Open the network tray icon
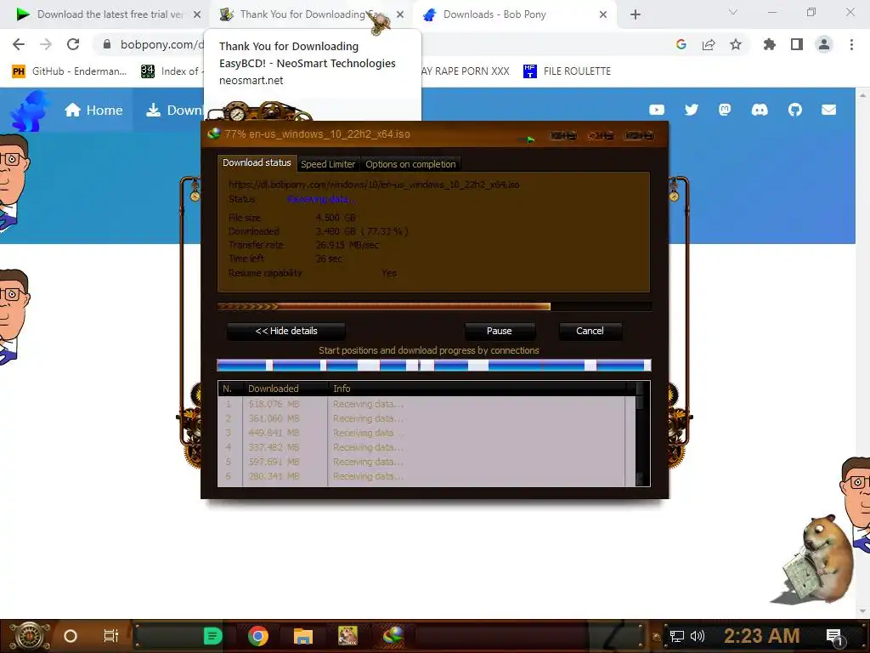 677,636
